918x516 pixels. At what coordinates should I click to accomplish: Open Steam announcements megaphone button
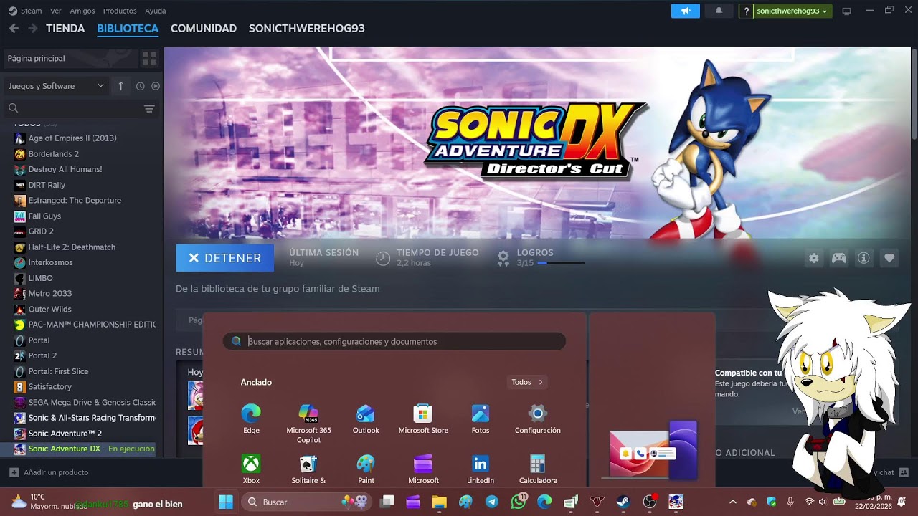pos(686,11)
